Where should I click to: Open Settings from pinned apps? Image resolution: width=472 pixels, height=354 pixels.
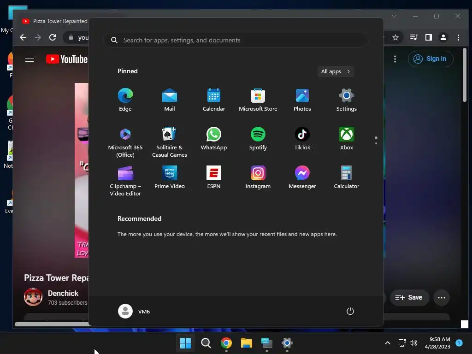347,100
